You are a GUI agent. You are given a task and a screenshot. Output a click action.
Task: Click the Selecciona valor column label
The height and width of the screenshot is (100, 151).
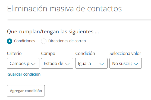[x=125, y=53]
